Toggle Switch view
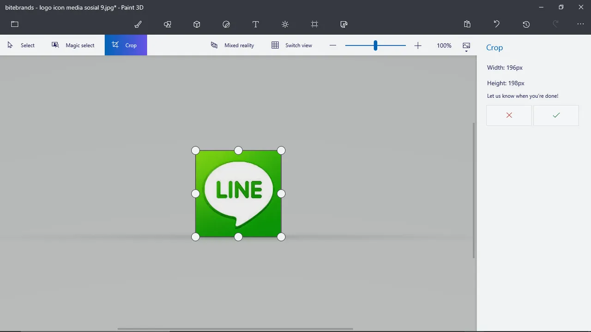This screenshot has height=332, width=591. [292, 45]
